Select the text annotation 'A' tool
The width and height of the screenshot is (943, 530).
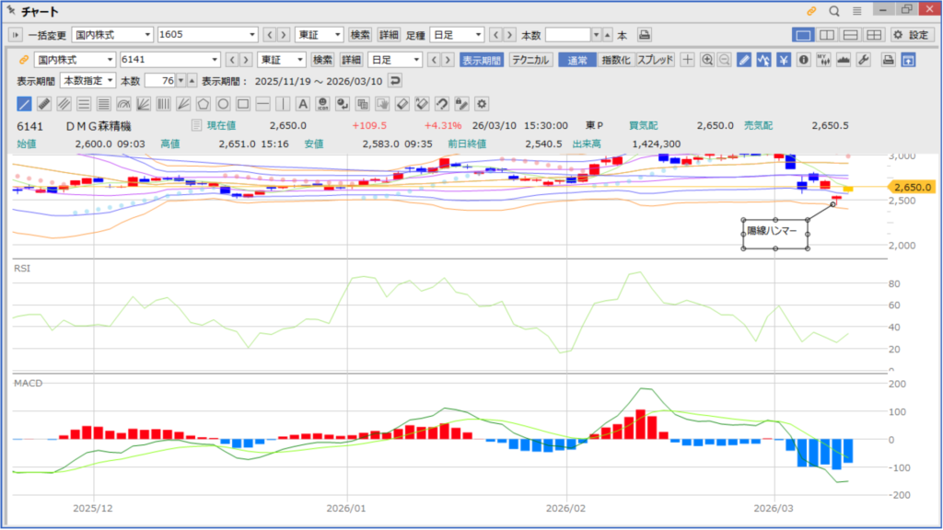(303, 103)
